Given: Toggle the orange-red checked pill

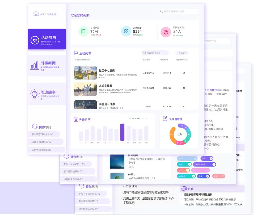Looking at the screenshot, I should click(183, 170).
